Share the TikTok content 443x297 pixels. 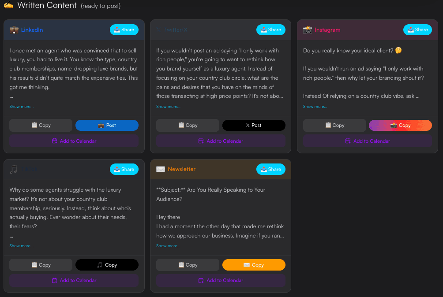(x=124, y=169)
